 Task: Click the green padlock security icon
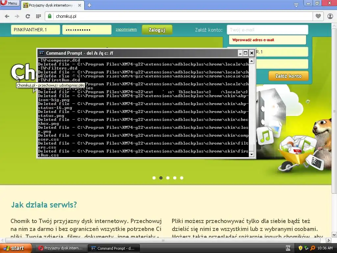(50, 16)
